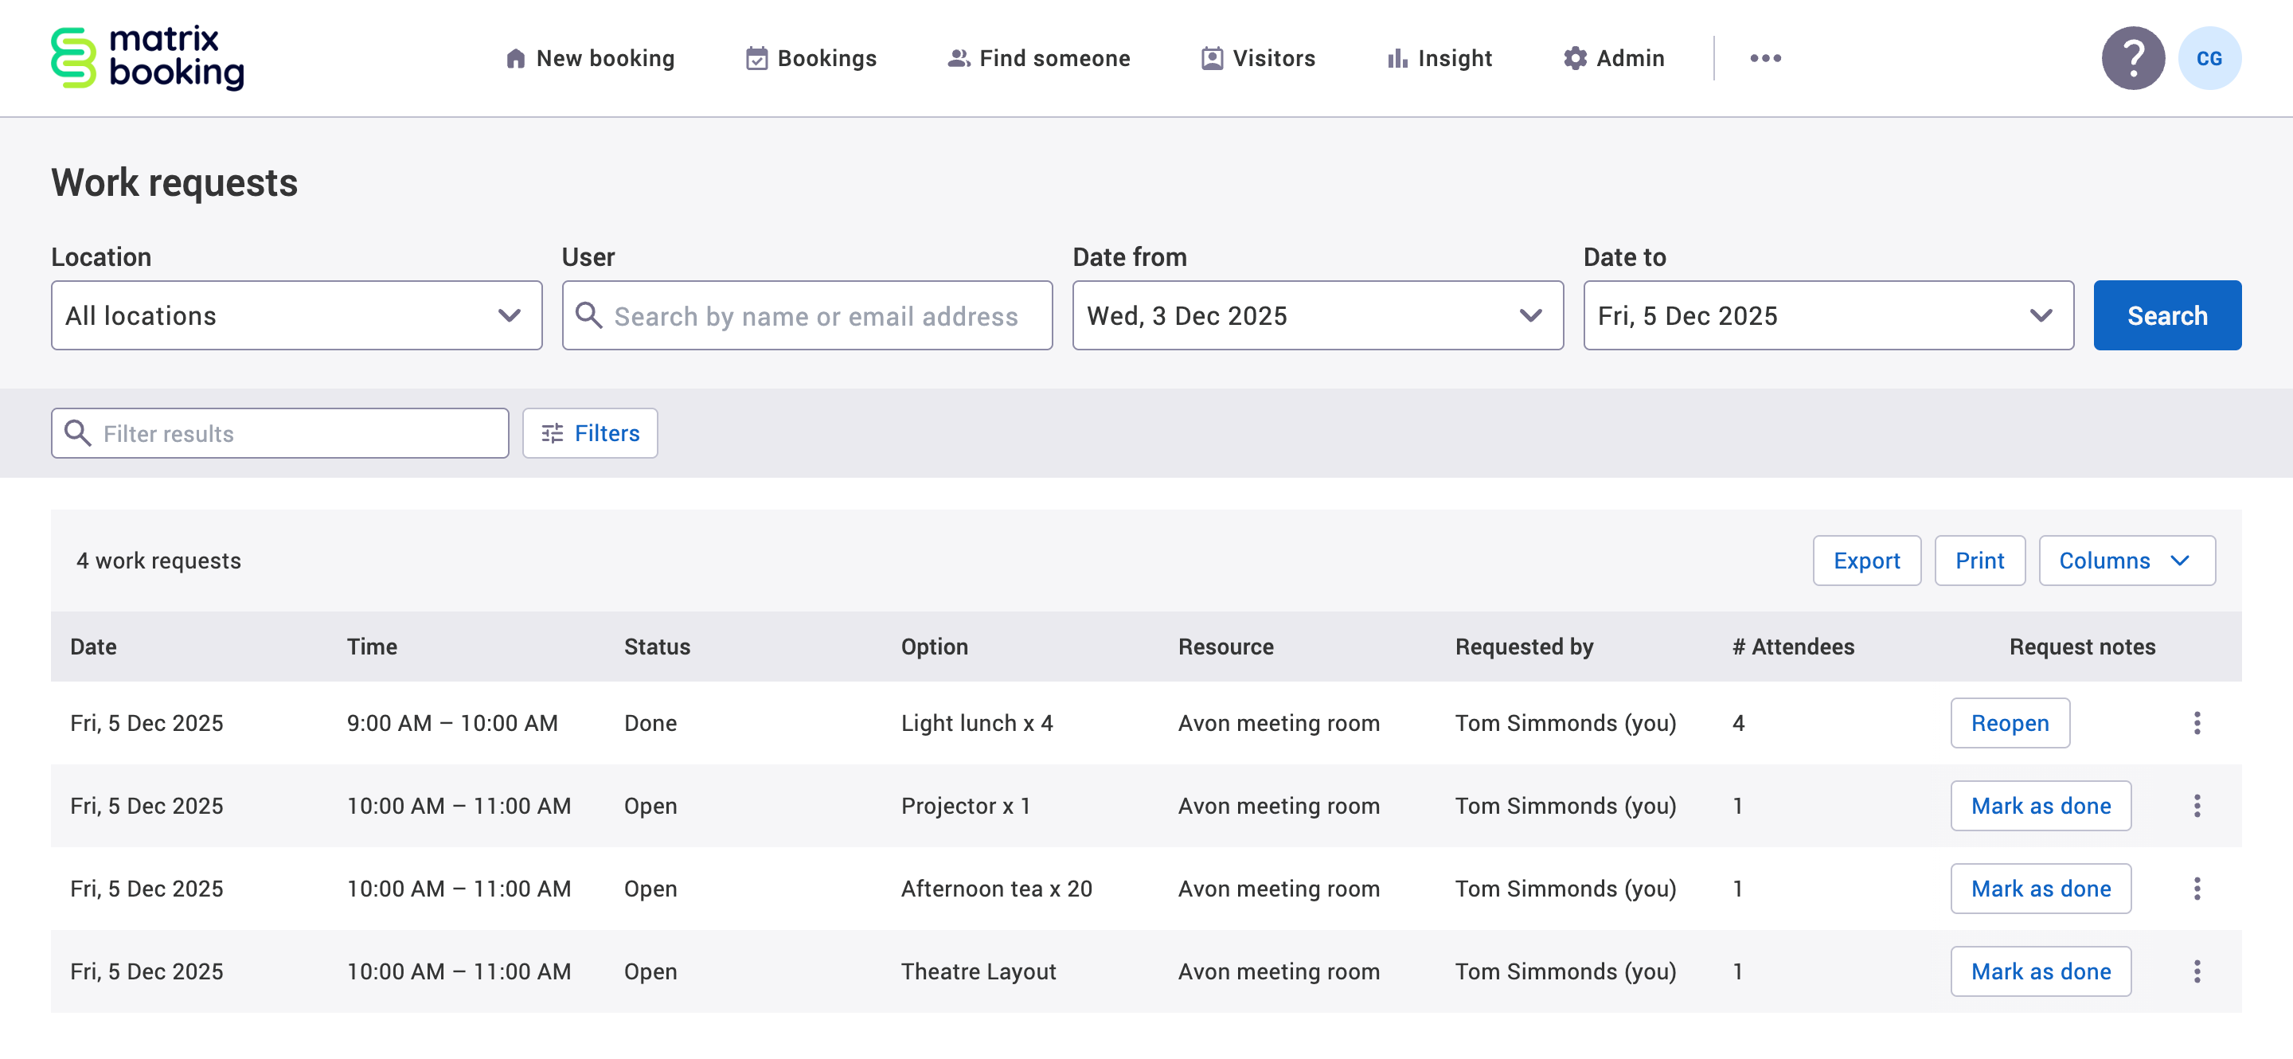Expand the Columns dropdown

point(2127,560)
